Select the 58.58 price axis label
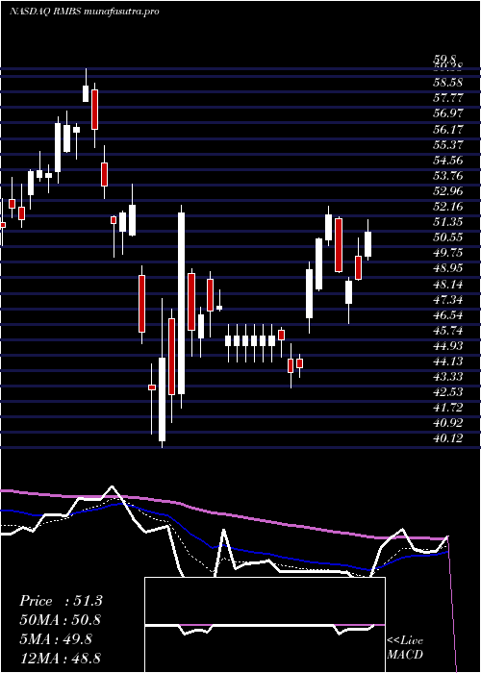 coord(446,83)
